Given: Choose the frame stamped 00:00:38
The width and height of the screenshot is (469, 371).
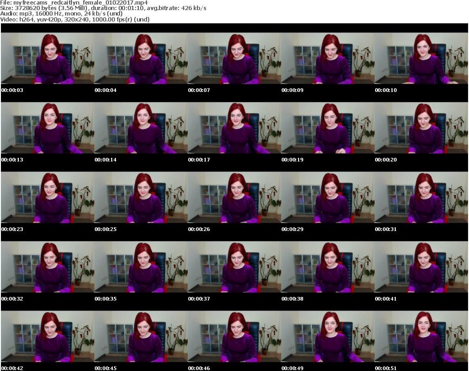Looking at the screenshot, I should coord(328,267).
